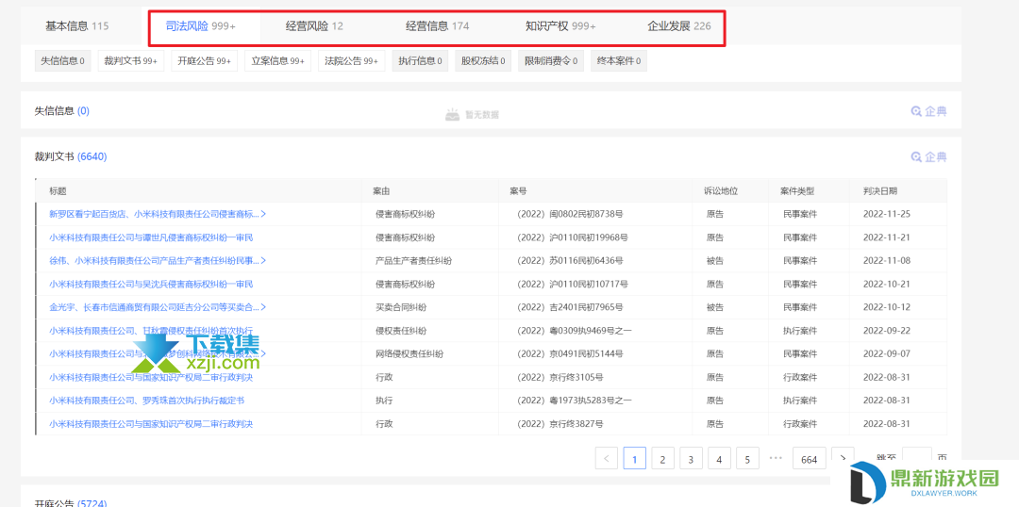This screenshot has width=1019, height=507.
Task: Click the 执行信息 0 button
Action: pos(420,61)
